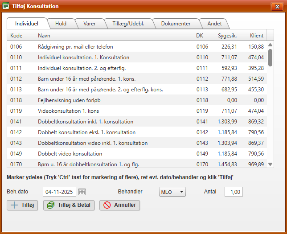Go to the Tillæg/Udebl. tab

point(128,24)
